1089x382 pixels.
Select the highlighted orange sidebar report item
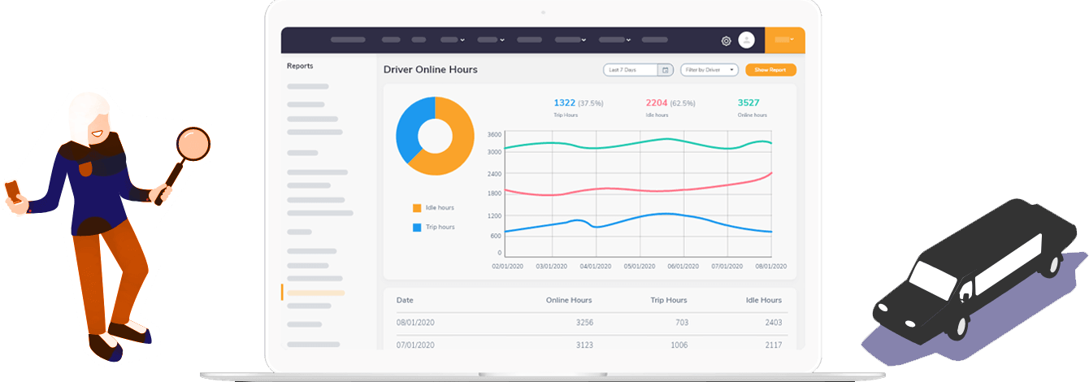point(316,293)
